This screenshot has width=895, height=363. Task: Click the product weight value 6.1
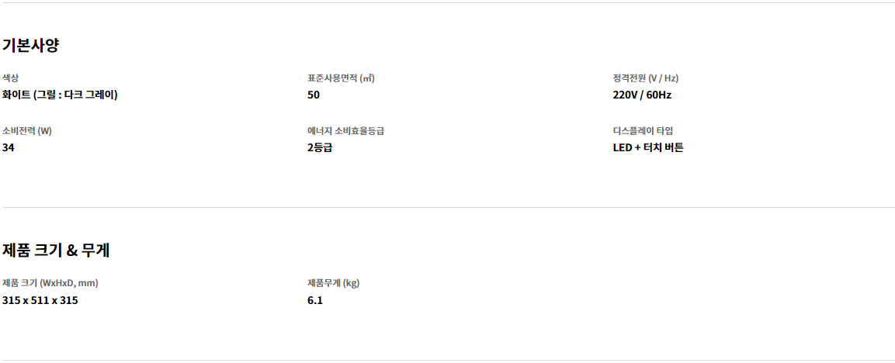[x=315, y=300]
